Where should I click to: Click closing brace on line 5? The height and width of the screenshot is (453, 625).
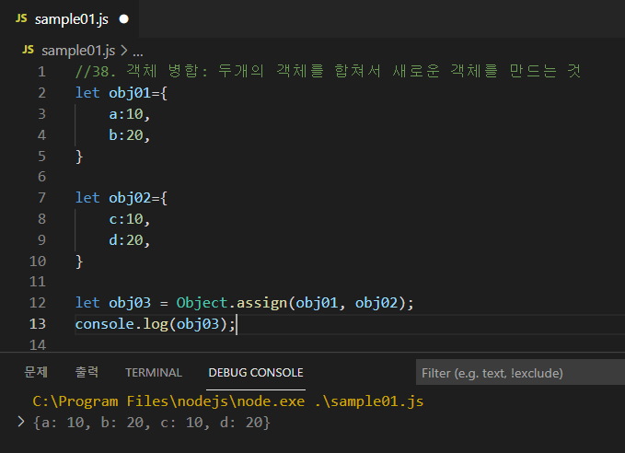[79, 157]
